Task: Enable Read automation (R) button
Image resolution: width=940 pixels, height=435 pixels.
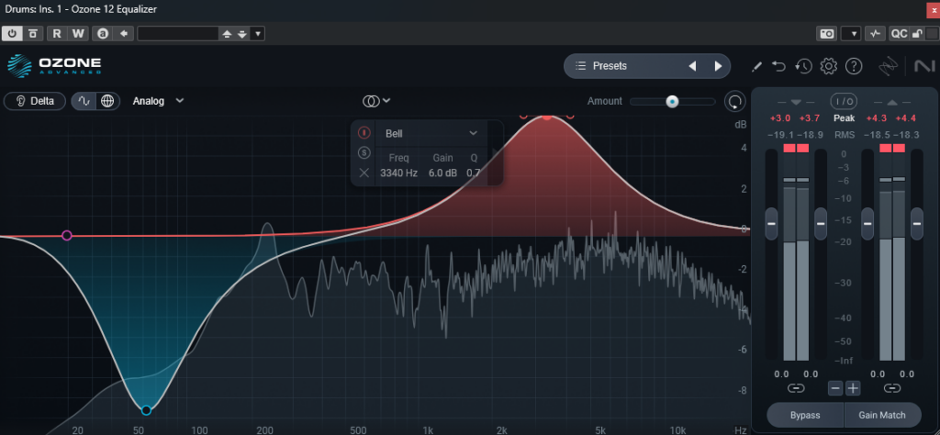Action: click(57, 34)
